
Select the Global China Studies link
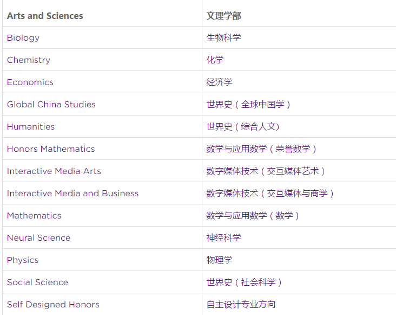pyautogui.click(x=51, y=105)
